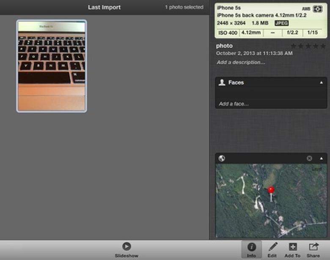
Task: Click the camera icon in EXIF panel
Action: pos(317,9)
